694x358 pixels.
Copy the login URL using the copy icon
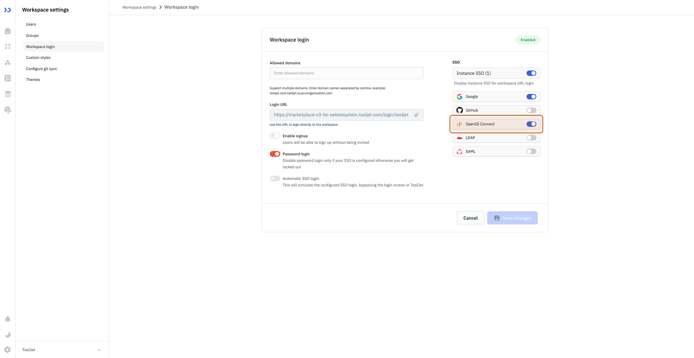pos(417,115)
